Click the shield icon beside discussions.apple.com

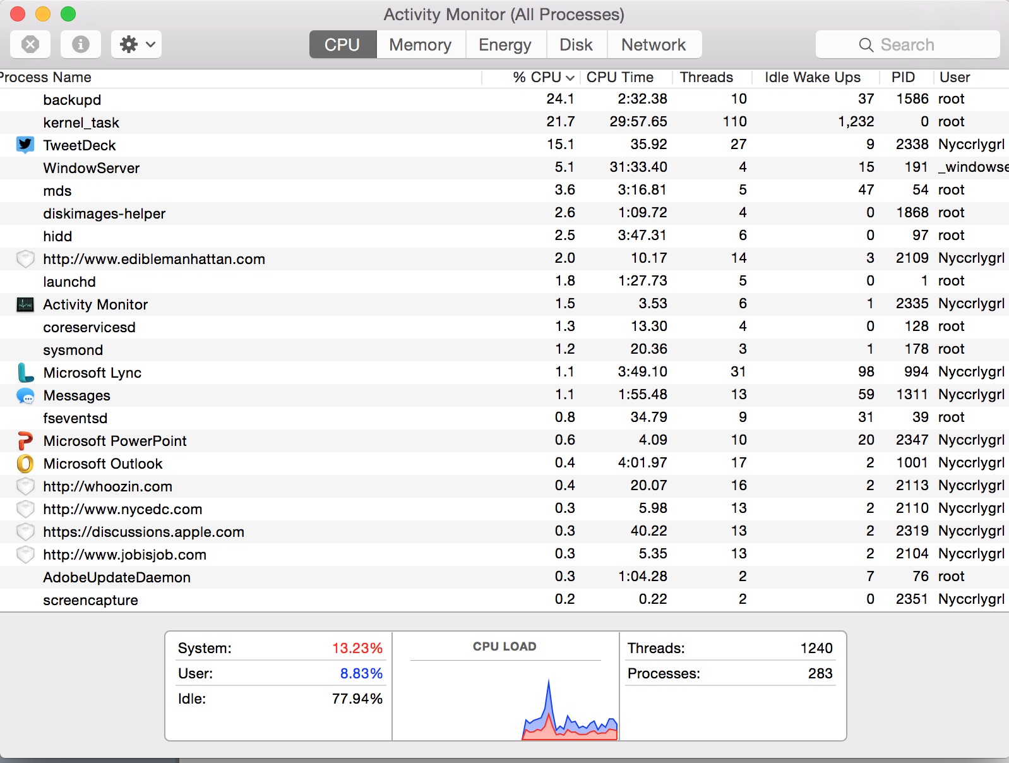pos(25,532)
